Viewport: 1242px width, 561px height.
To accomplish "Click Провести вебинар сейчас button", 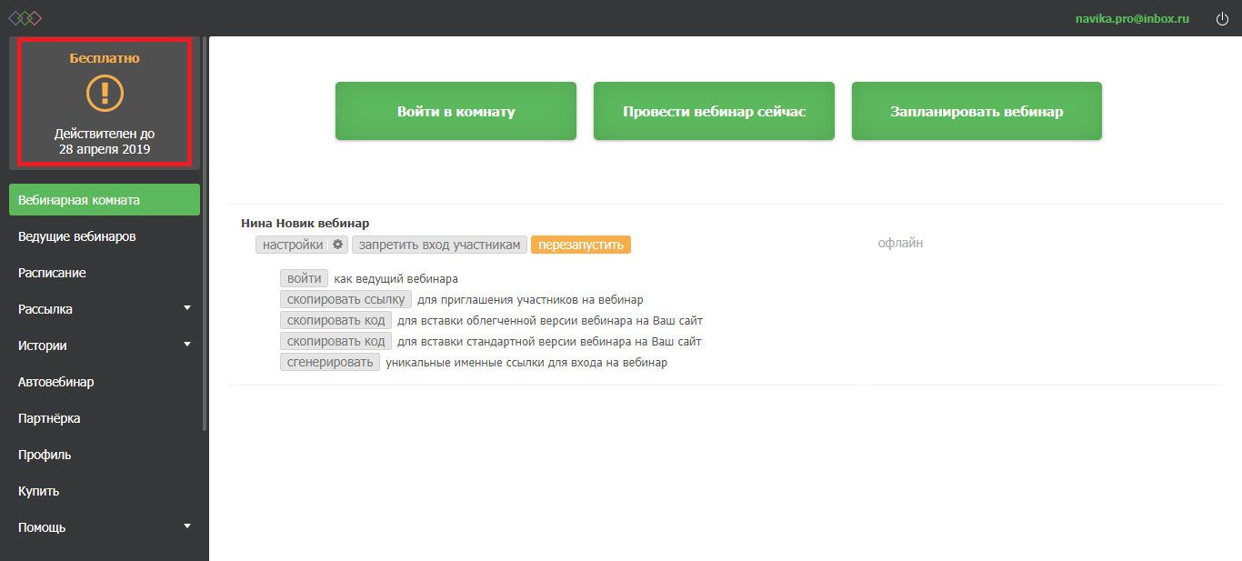I will [x=714, y=112].
